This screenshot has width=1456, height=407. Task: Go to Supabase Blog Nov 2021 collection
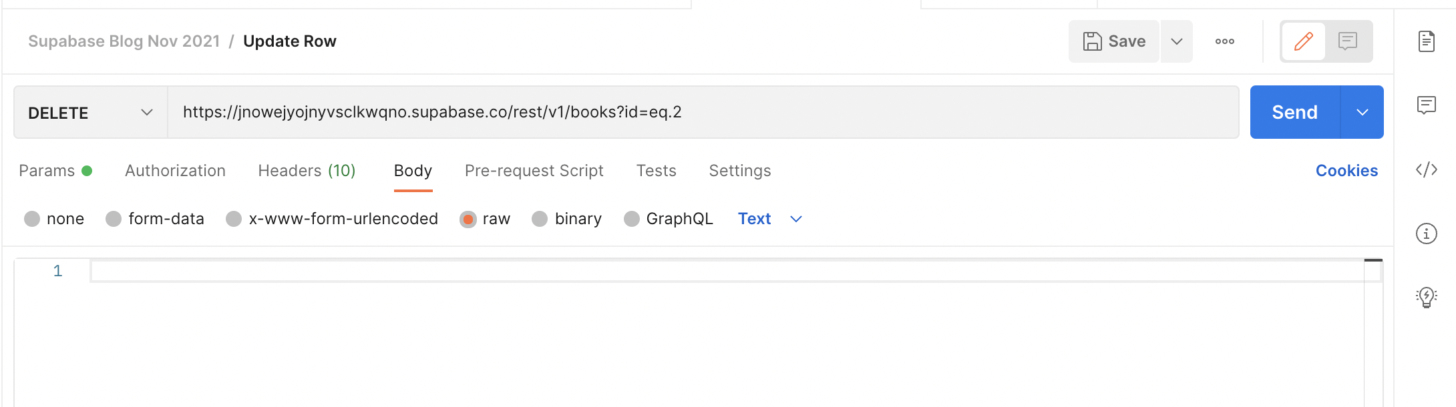click(124, 41)
